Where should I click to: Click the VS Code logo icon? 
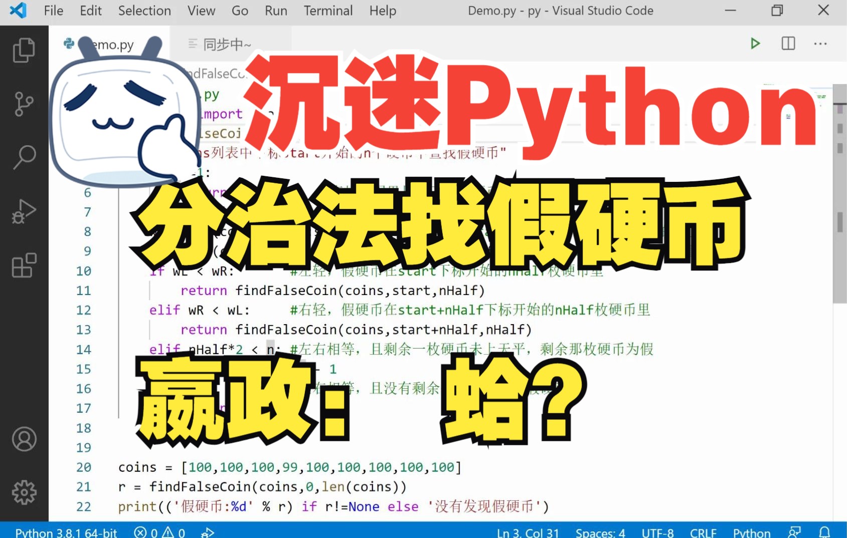tap(18, 10)
